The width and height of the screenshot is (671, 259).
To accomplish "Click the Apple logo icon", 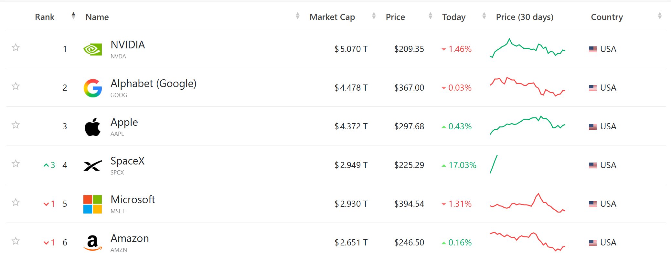I will [92, 127].
